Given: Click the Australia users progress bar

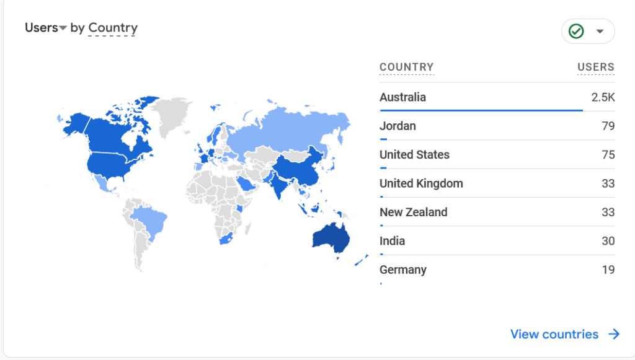Looking at the screenshot, I should tap(481, 110).
